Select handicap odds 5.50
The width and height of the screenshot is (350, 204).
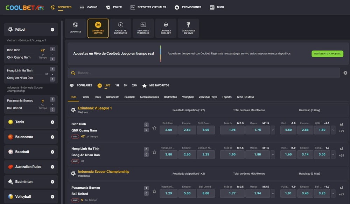click(322, 154)
